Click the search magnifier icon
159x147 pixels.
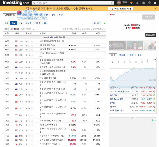point(112,3)
